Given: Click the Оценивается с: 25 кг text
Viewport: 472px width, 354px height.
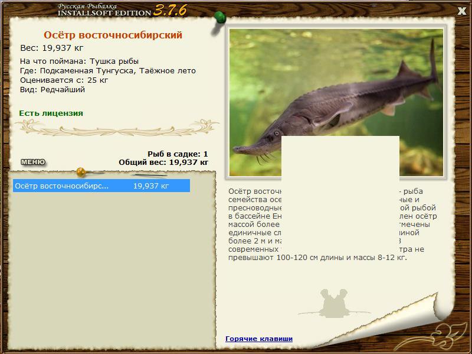Looking at the screenshot, I should tap(64, 80).
